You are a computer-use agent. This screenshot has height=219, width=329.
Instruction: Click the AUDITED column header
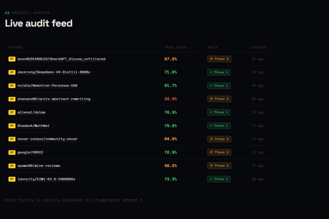click(259, 48)
